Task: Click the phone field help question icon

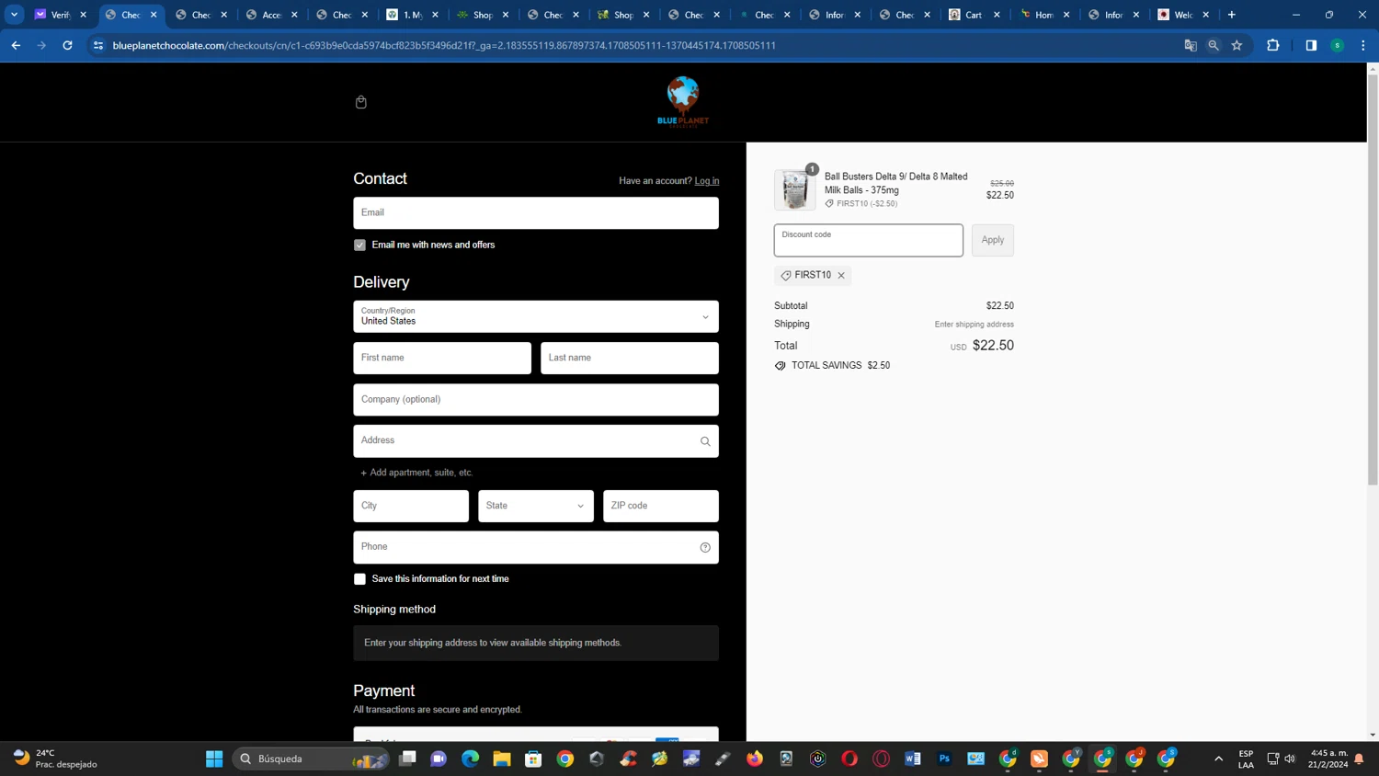Action: [705, 547]
